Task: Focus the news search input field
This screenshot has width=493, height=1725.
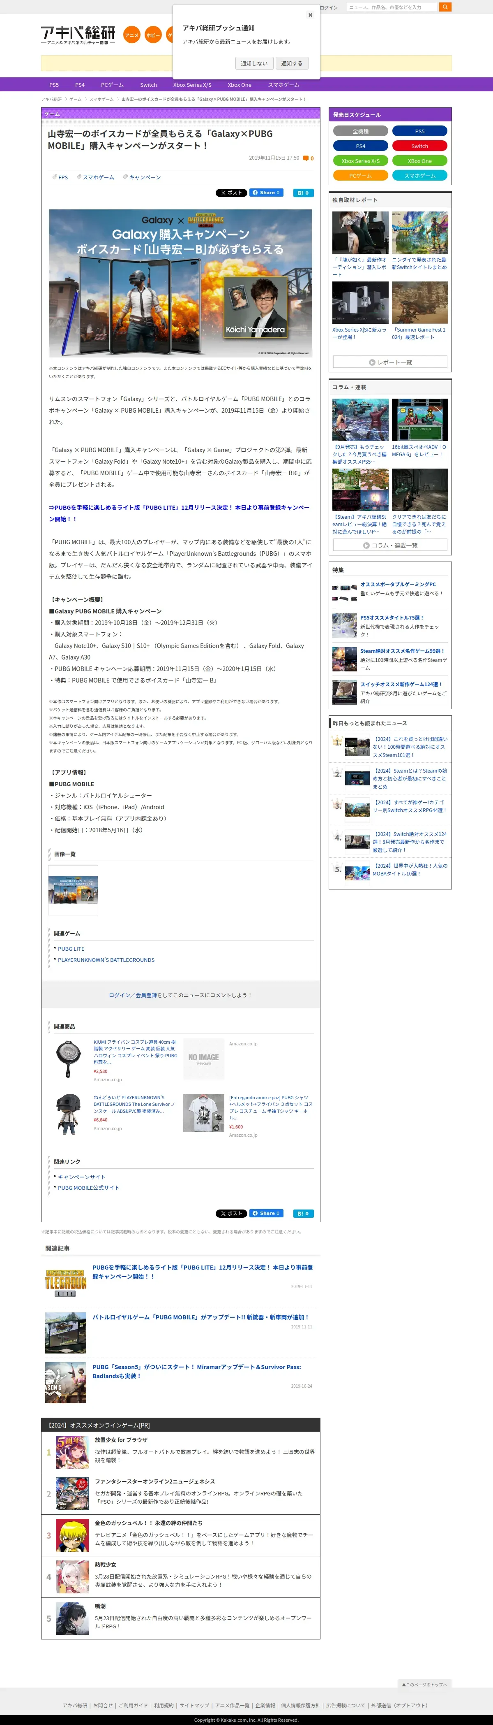Action: click(392, 7)
